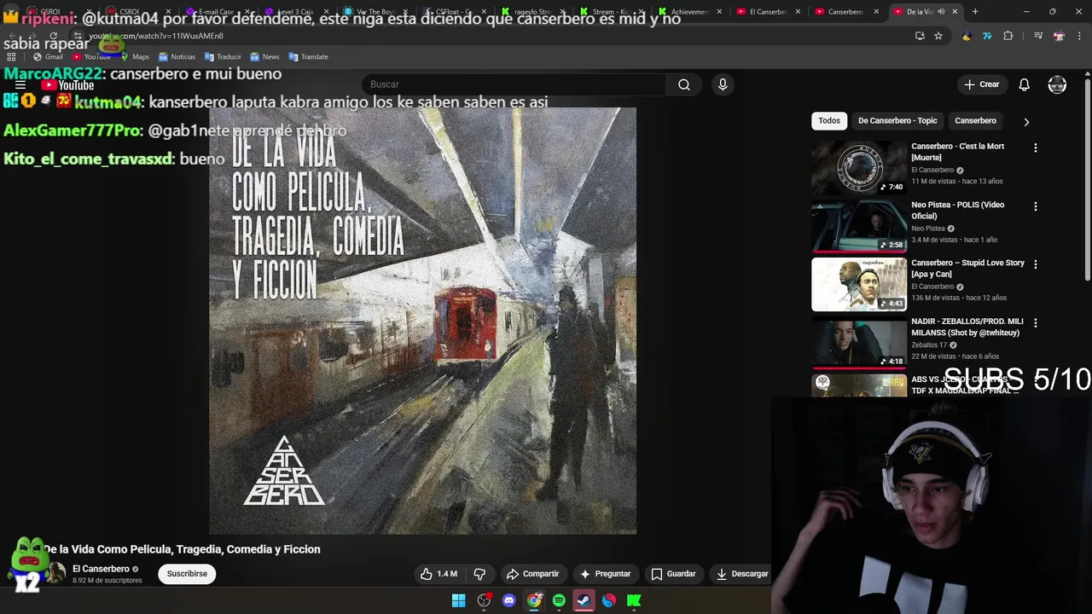Show more filter chips with arrow
1092x614 pixels.
click(x=1026, y=121)
